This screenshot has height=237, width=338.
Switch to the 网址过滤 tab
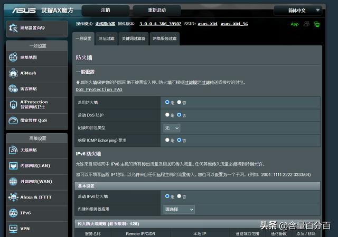click(106, 39)
